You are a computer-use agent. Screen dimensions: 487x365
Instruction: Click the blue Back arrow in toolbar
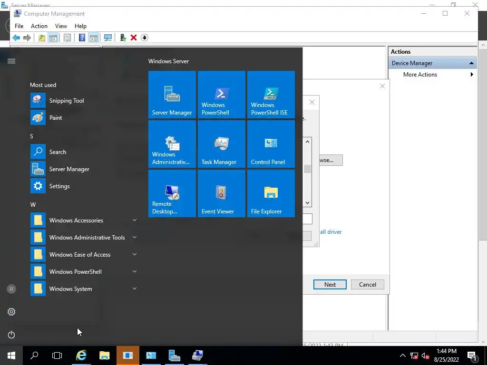click(16, 38)
